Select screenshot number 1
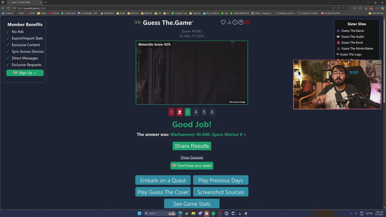 coord(171,112)
